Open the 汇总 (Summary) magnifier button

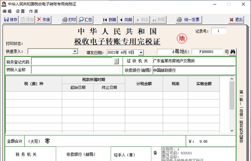point(85,20)
